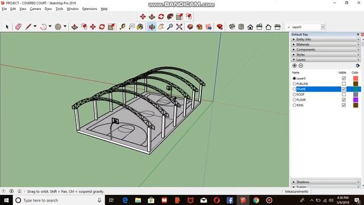
Task: Switch to Iso view icon
Action: pos(231,27)
